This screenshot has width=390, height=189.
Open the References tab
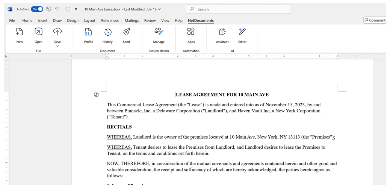coord(110,21)
